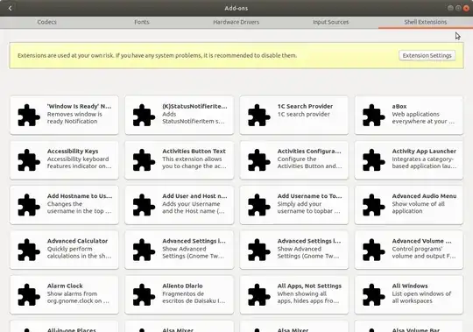This screenshot has width=473, height=332.
Task: Click the aBox extension puzzle icon
Action: point(374,115)
